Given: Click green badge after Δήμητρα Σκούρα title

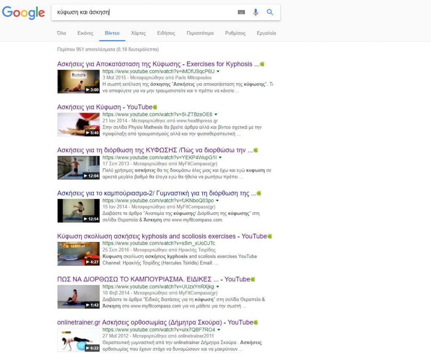Looking at the screenshot, I should [x=256, y=323].
